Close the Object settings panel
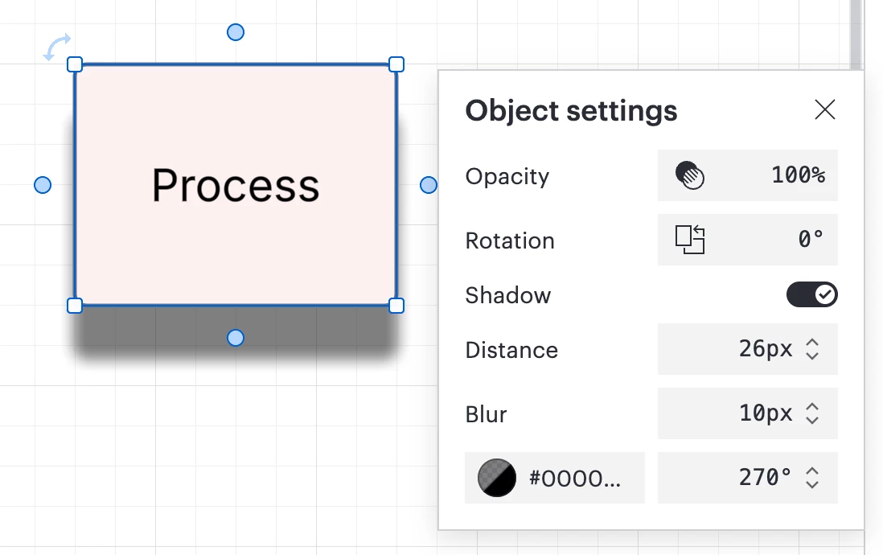This screenshot has width=883, height=555. [x=825, y=109]
